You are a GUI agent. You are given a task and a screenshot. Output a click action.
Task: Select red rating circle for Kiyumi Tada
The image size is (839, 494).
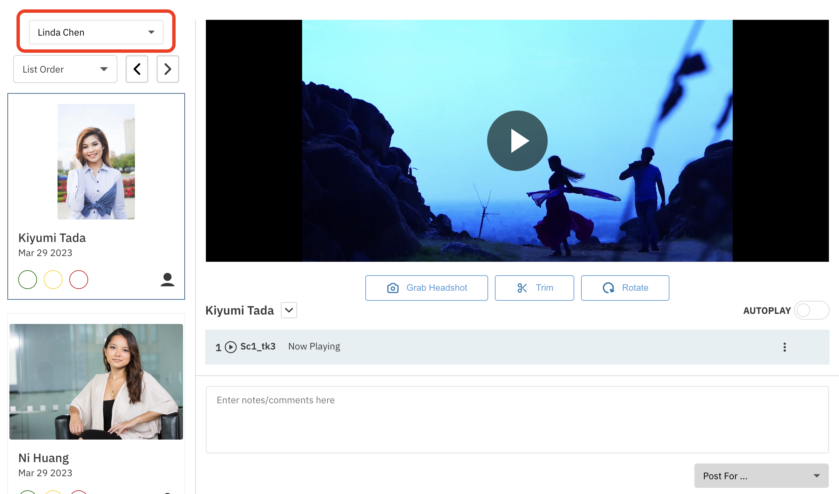pyautogui.click(x=79, y=280)
